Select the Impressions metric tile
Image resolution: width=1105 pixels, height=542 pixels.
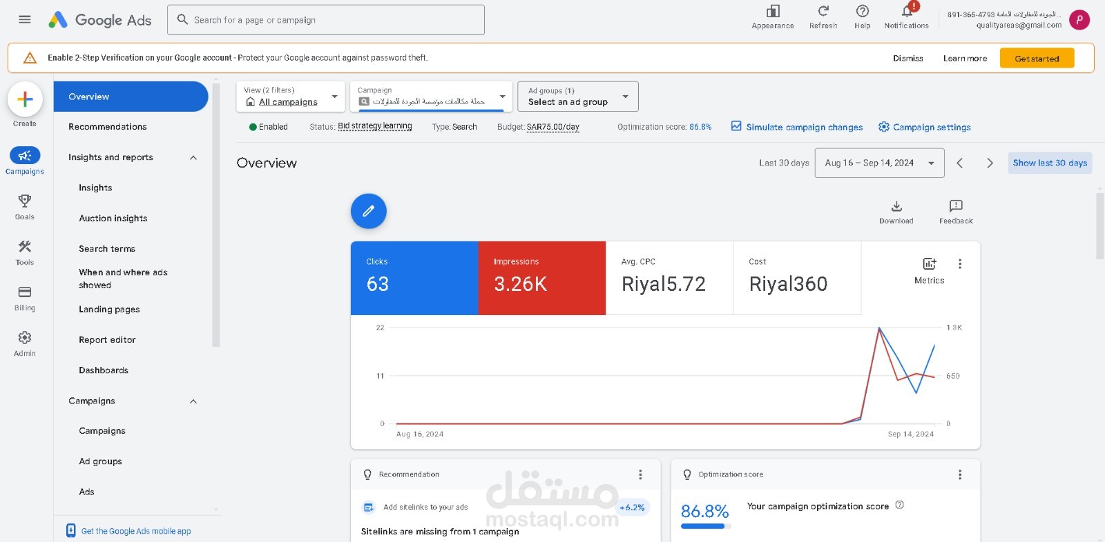pos(542,278)
